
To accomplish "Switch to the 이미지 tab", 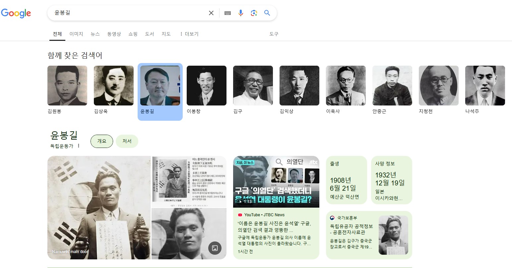I will tap(76, 34).
